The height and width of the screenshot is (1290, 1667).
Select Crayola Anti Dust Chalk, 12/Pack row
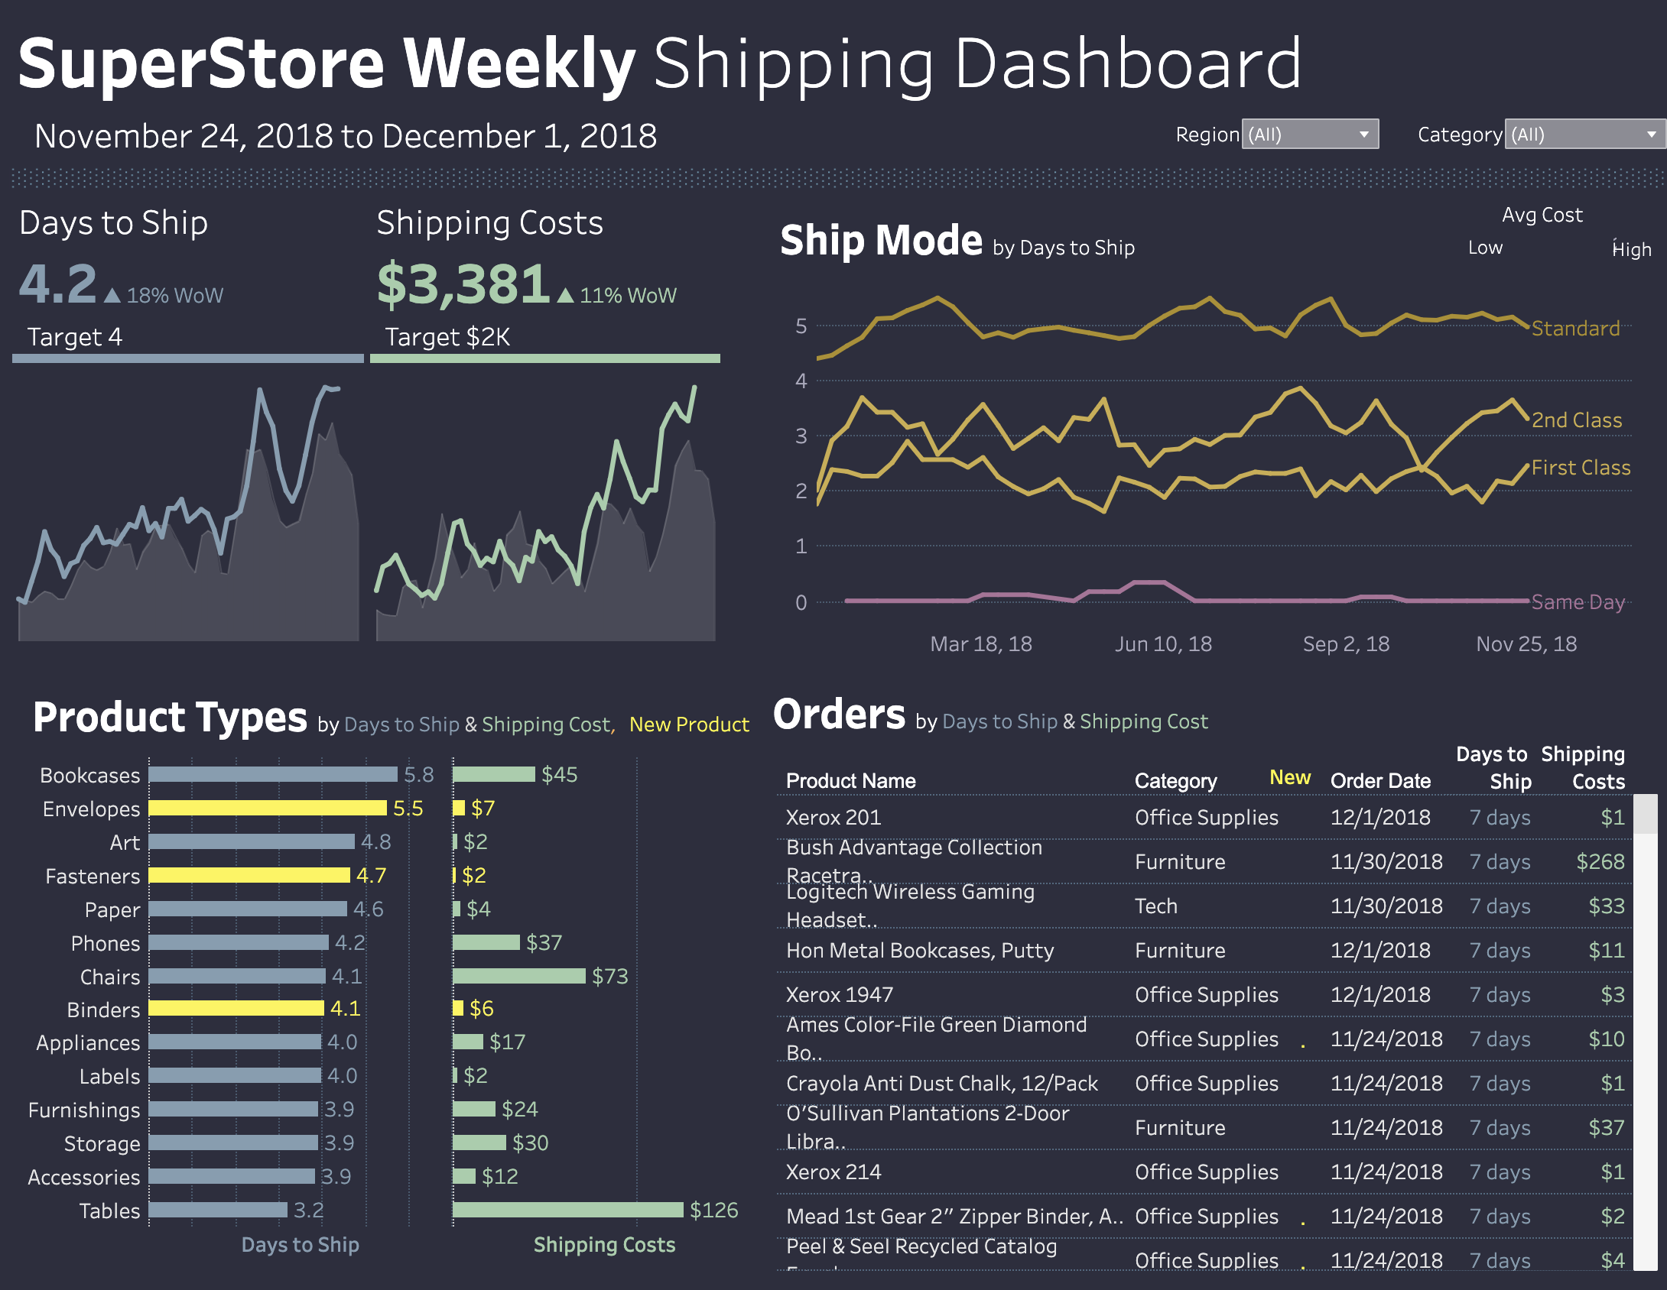click(x=1205, y=1083)
